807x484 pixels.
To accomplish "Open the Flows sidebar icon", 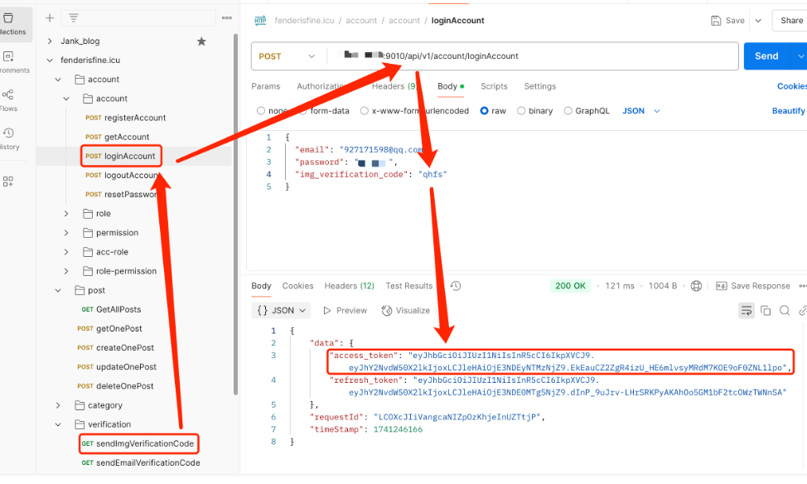I will 8,95.
